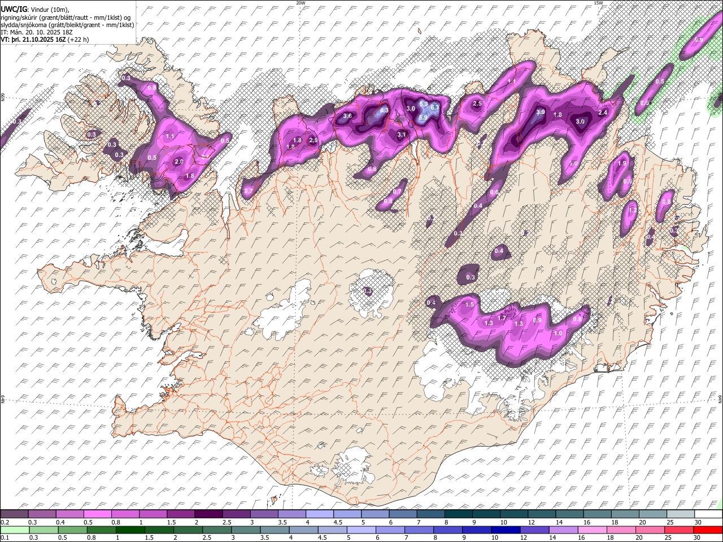723x542 pixels.
Task: Click the 3.9 precipitation value on the map
Action: 541,112
